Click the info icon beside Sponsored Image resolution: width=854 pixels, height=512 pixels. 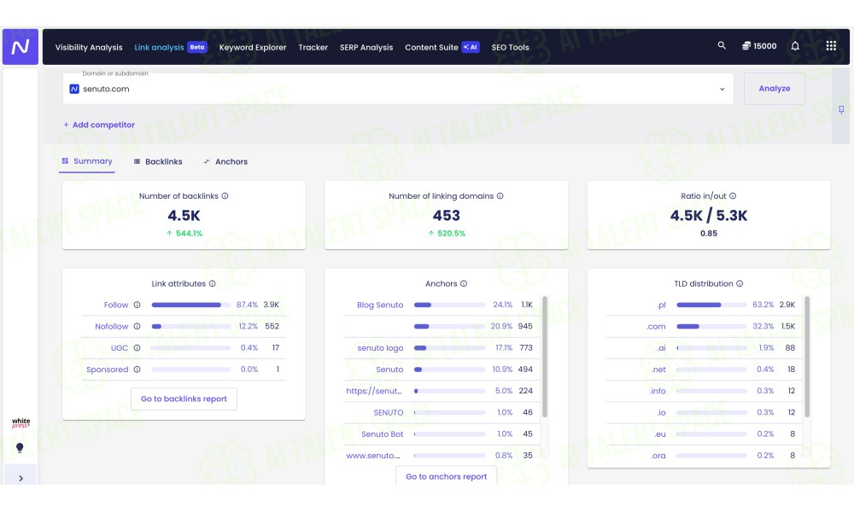pos(137,369)
